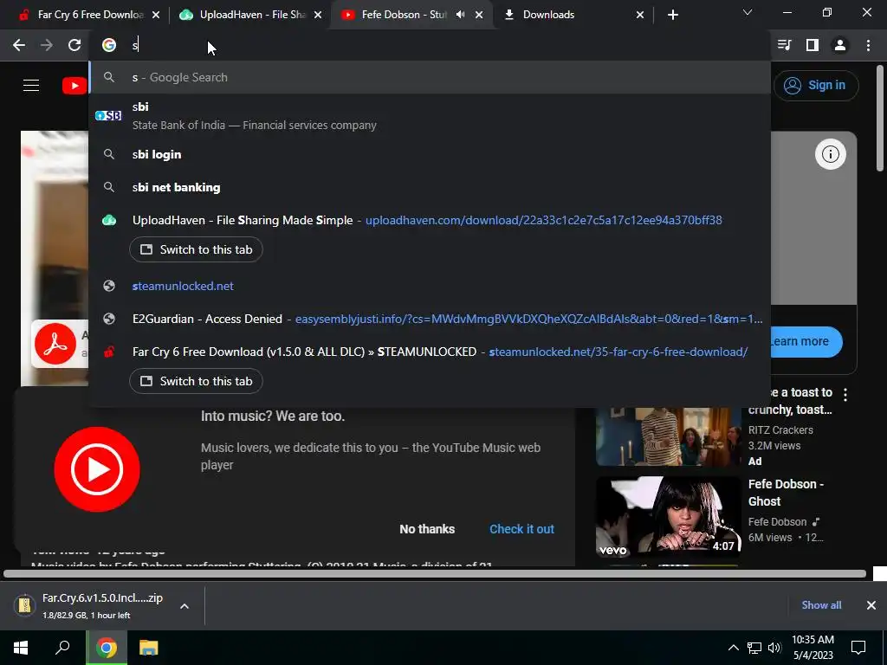The image size is (887, 665).
Task: Open the Chrome profile avatar icon
Action: click(x=840, y=45)
